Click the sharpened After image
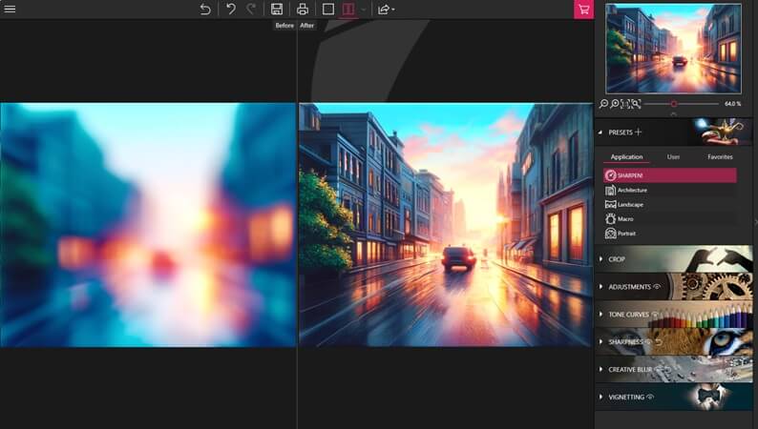This screenshot has height=429, width=758. click(x=446, y=224)
